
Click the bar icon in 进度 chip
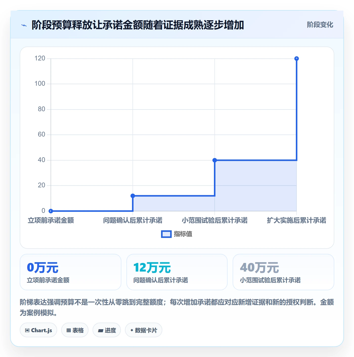tap(100, 331)
